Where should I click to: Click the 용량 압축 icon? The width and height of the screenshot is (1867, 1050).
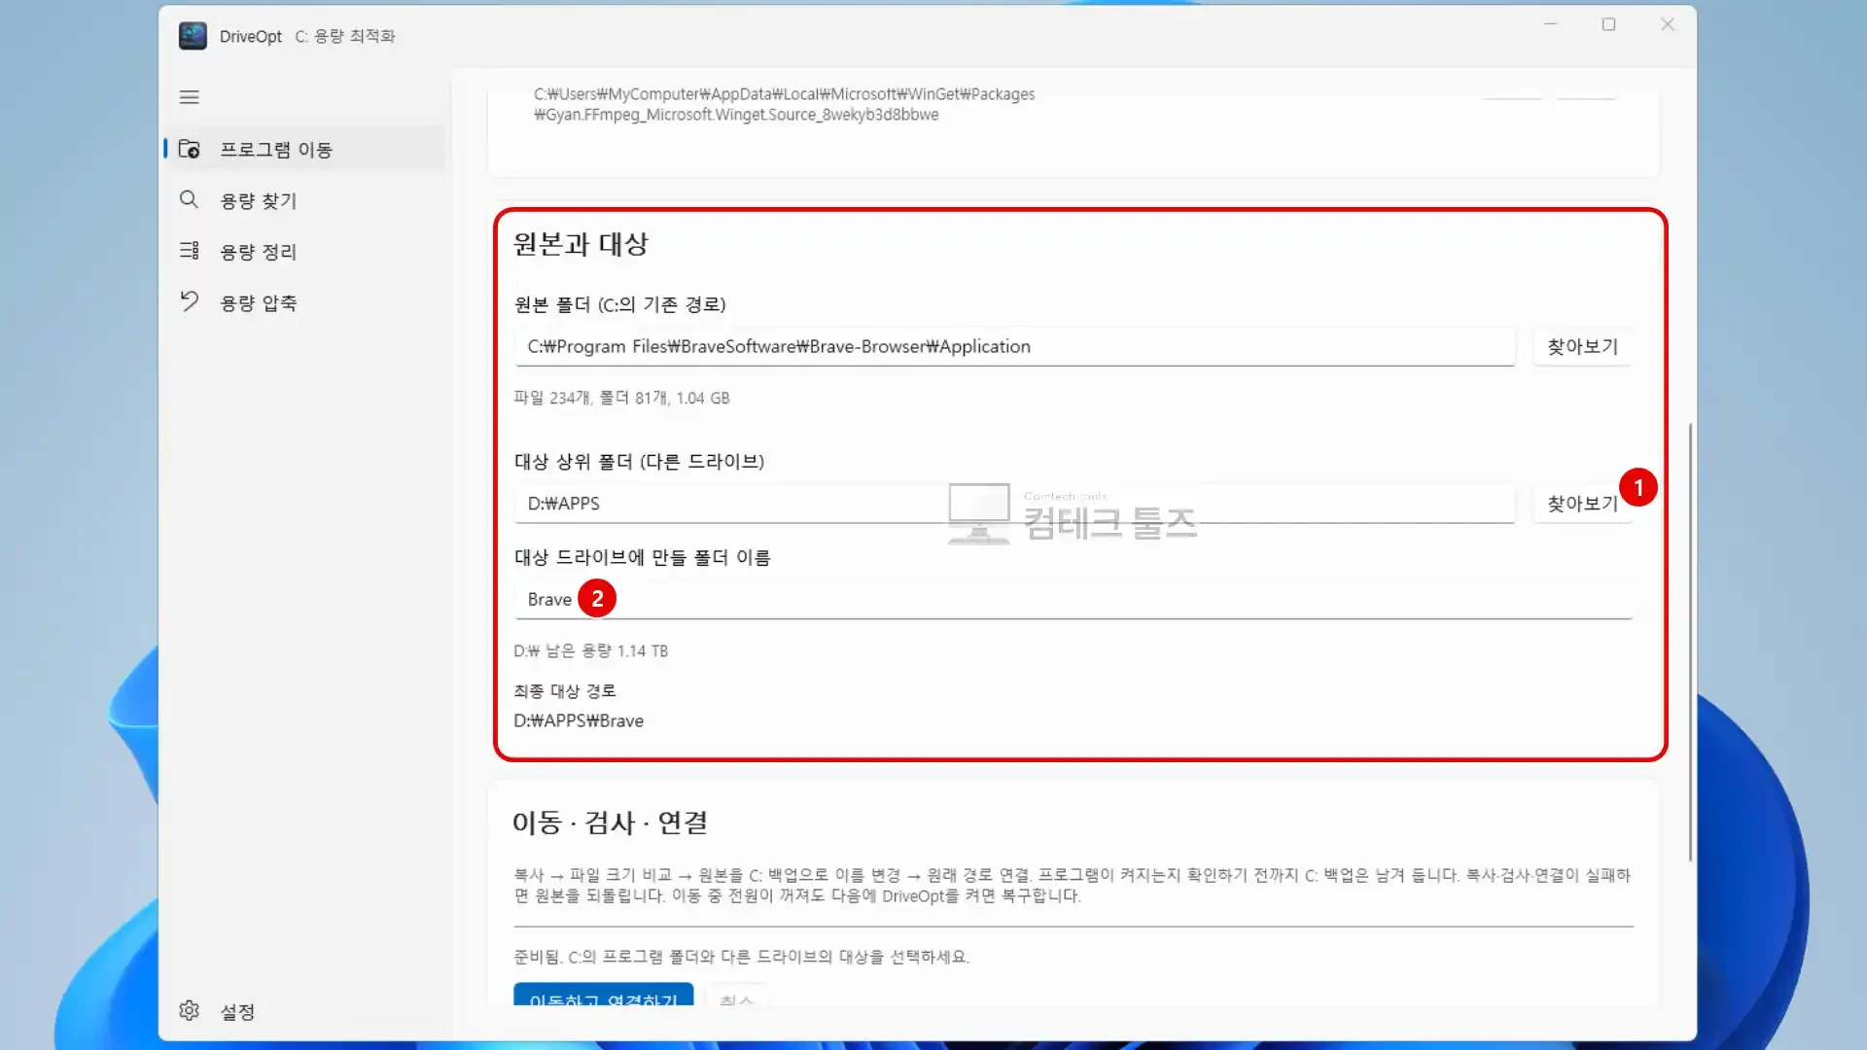(x=189, y=301)
